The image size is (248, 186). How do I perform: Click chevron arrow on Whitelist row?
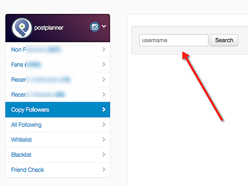coord(104,139)
